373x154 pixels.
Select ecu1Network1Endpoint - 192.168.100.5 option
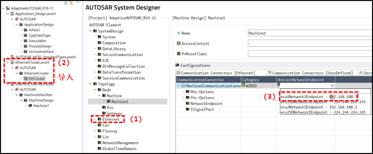point(319,97)
